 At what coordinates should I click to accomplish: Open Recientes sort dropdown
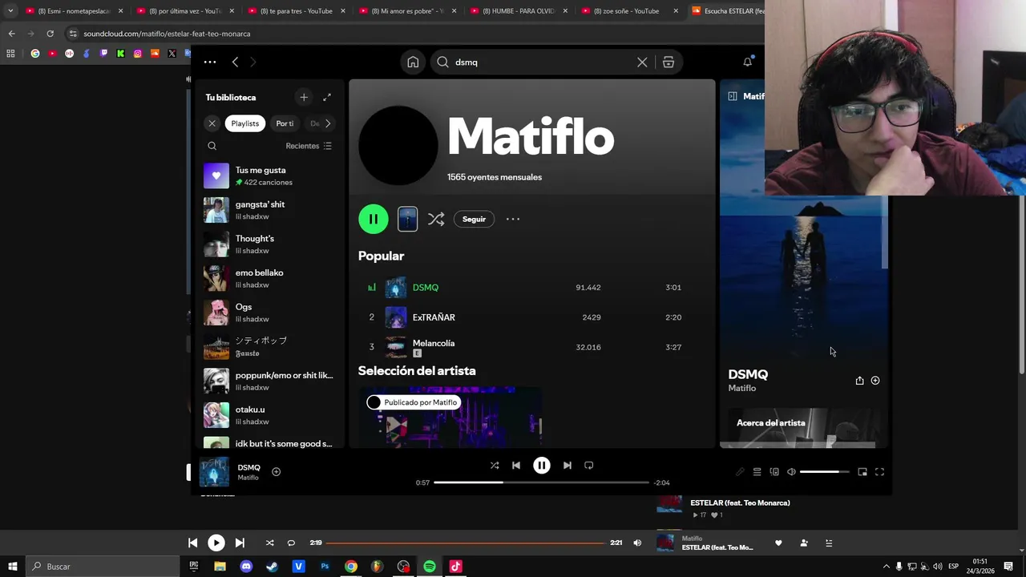click(309, 146)
